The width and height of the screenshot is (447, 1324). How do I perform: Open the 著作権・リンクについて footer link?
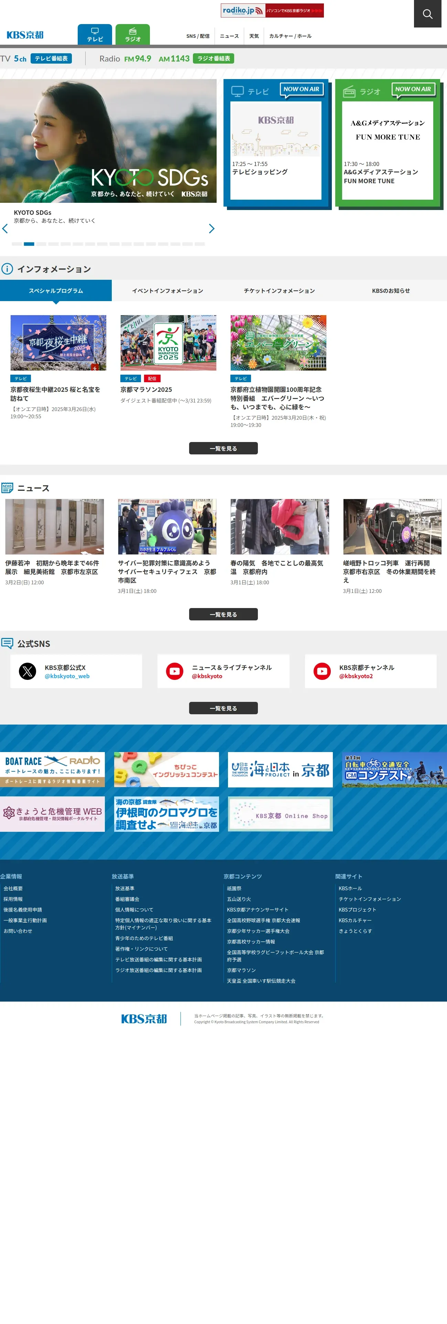coord(141,949)
